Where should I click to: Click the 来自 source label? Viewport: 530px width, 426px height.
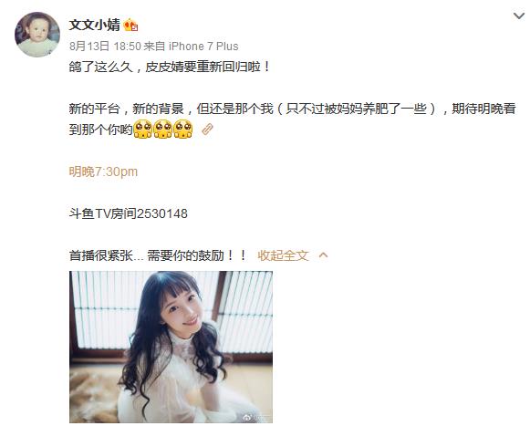[x=154, y=46]
